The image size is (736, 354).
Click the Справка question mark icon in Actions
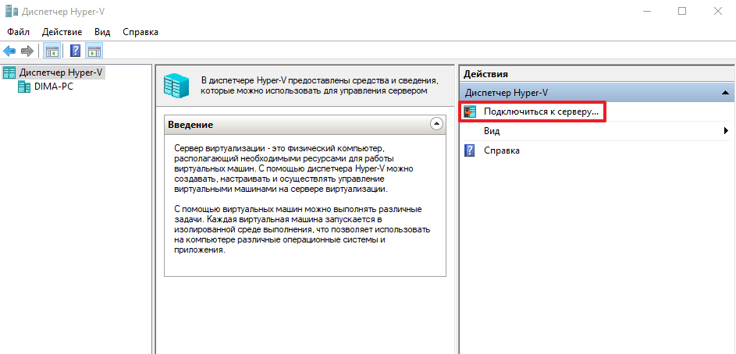(470, 150)
